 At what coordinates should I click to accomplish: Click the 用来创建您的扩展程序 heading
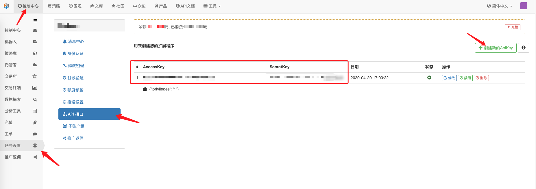154,46
